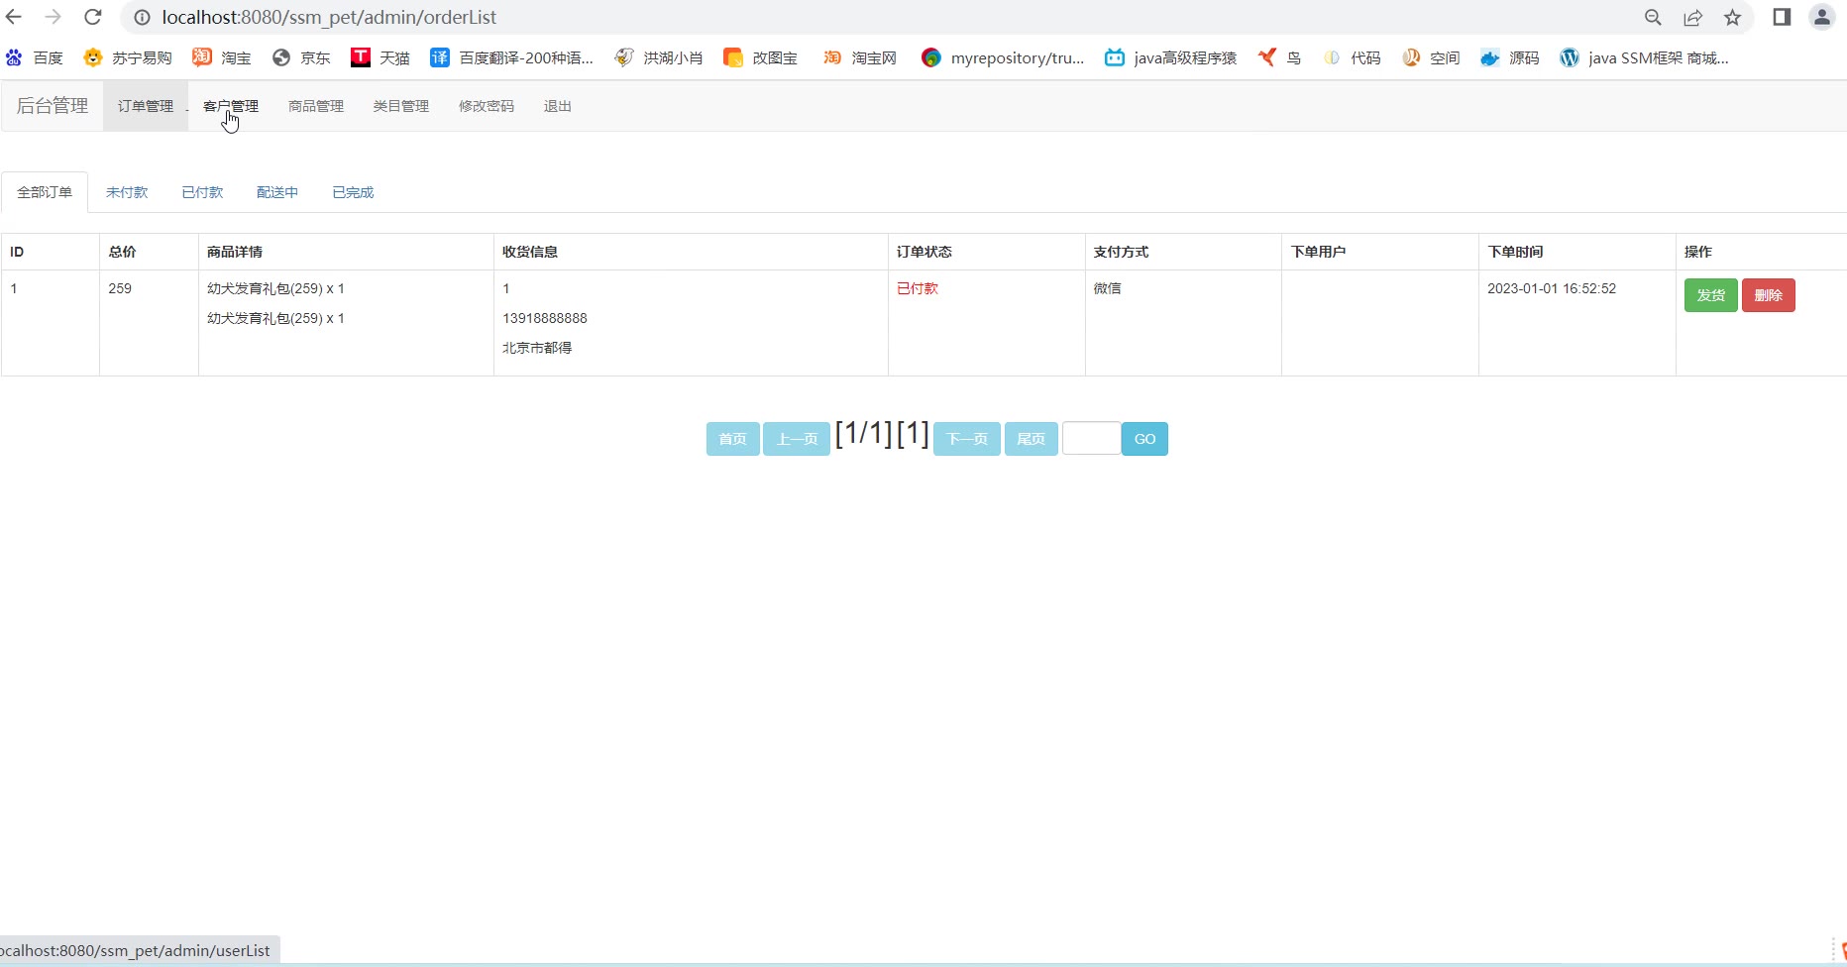
Task: Click 上一页 pagination button
Action: click(x=797, y=439)
